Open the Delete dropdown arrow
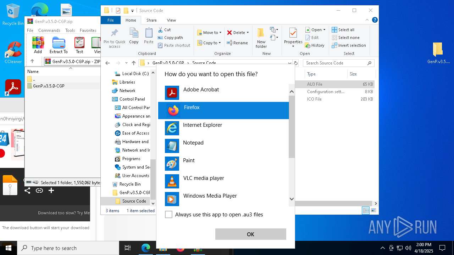The height and width of the screenshot is (255, 454). click(248, 33)
